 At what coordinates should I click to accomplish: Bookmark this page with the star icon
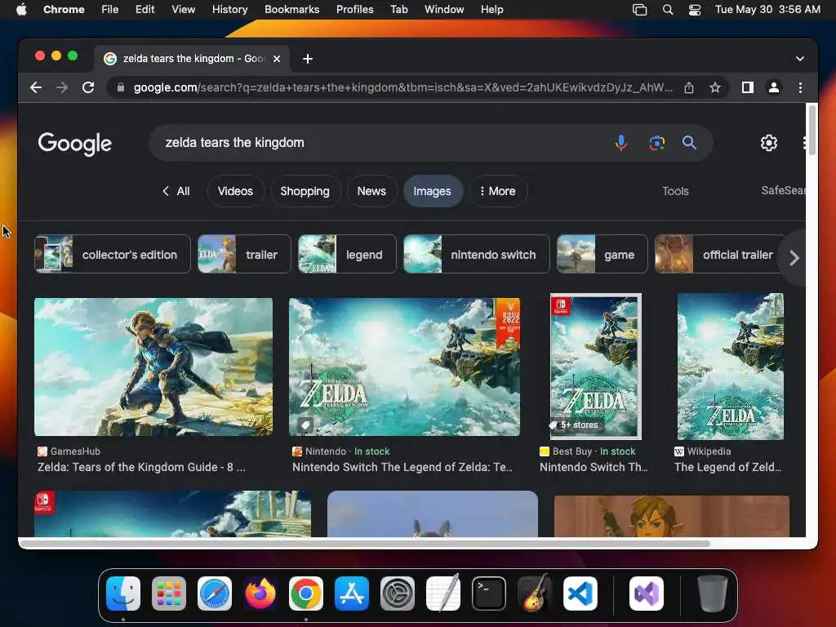click(x=715, y=87)
